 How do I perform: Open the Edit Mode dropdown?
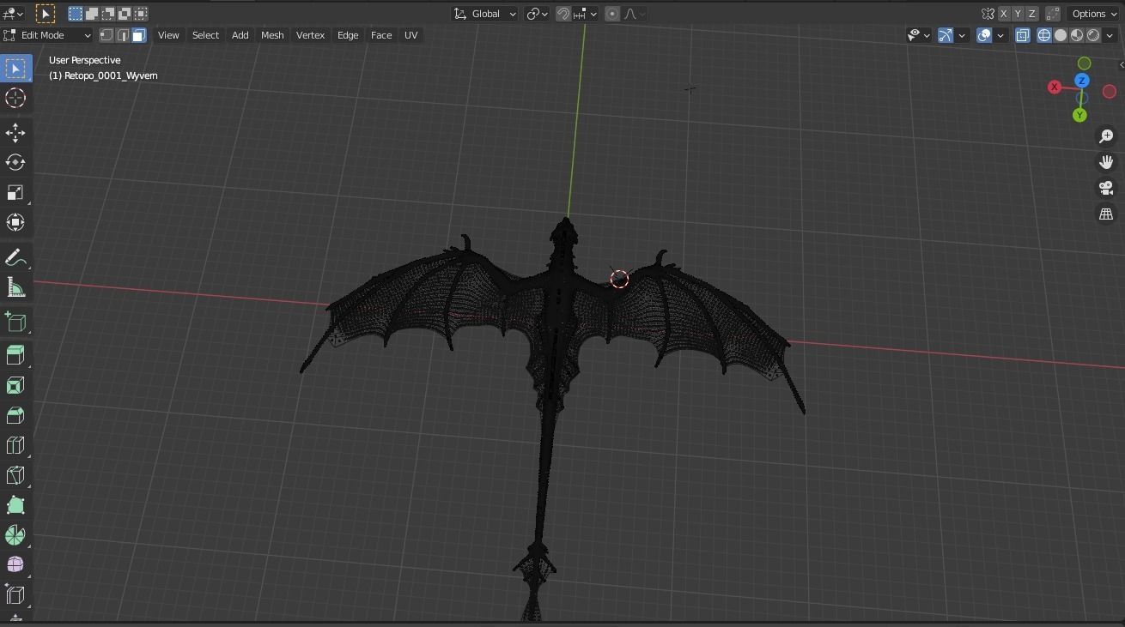(47, 35)
